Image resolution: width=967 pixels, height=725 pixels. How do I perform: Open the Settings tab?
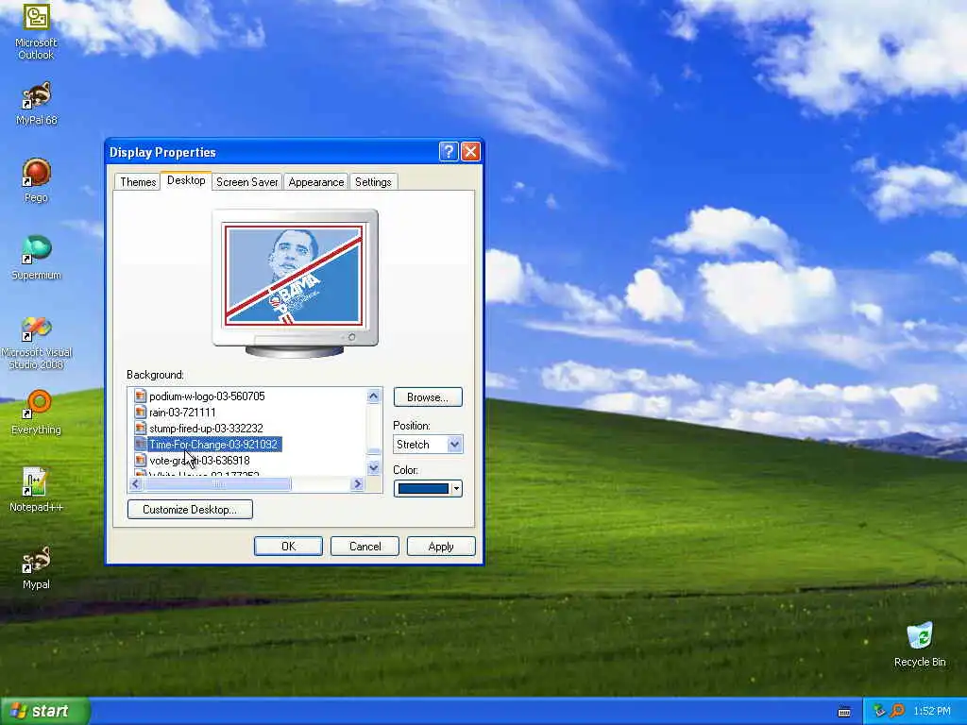coord(373,182)
